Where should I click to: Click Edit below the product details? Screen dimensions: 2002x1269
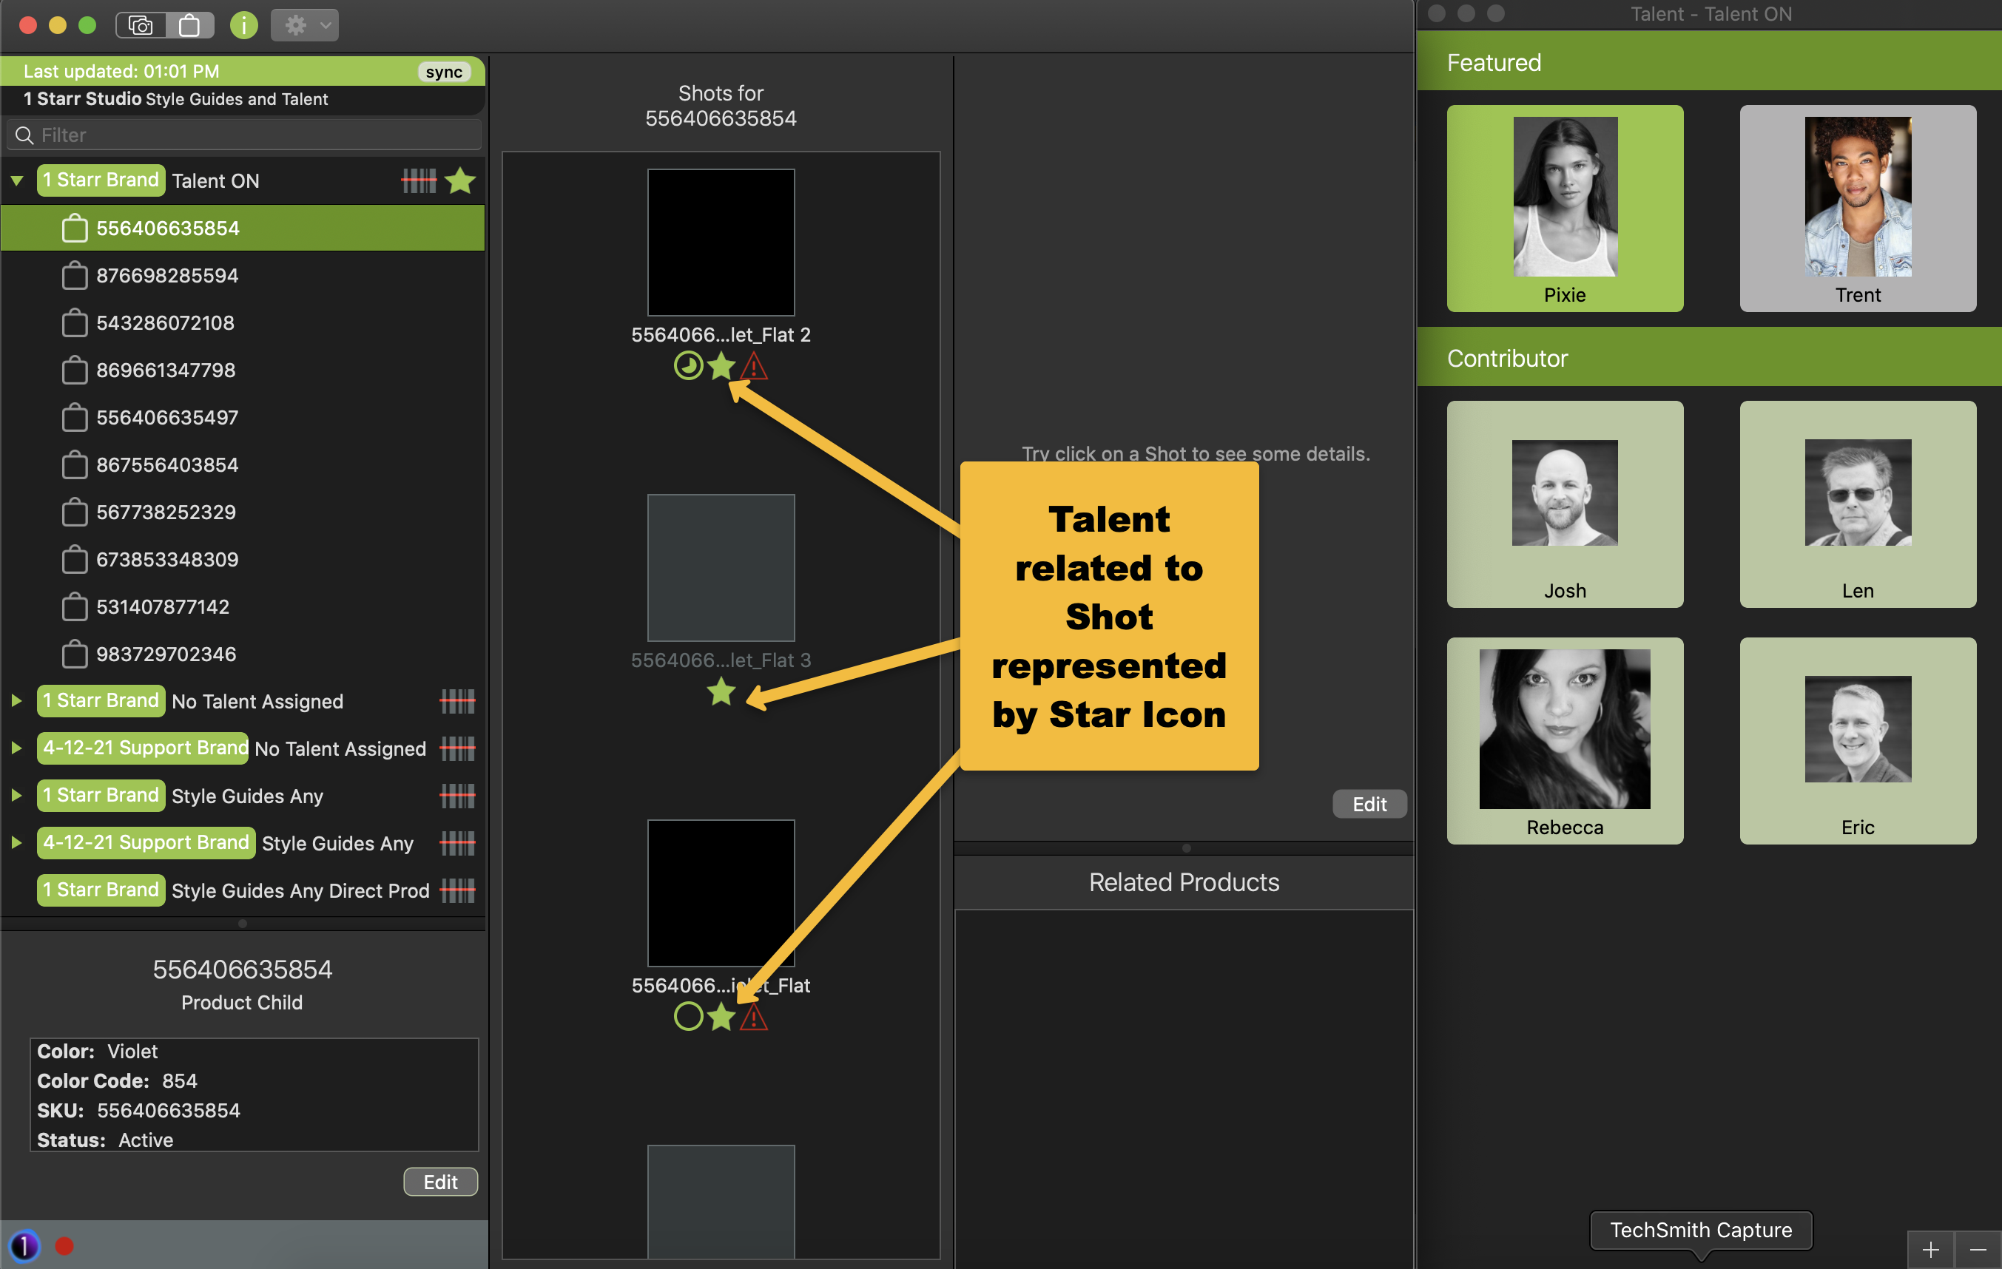pos(439,1181)
